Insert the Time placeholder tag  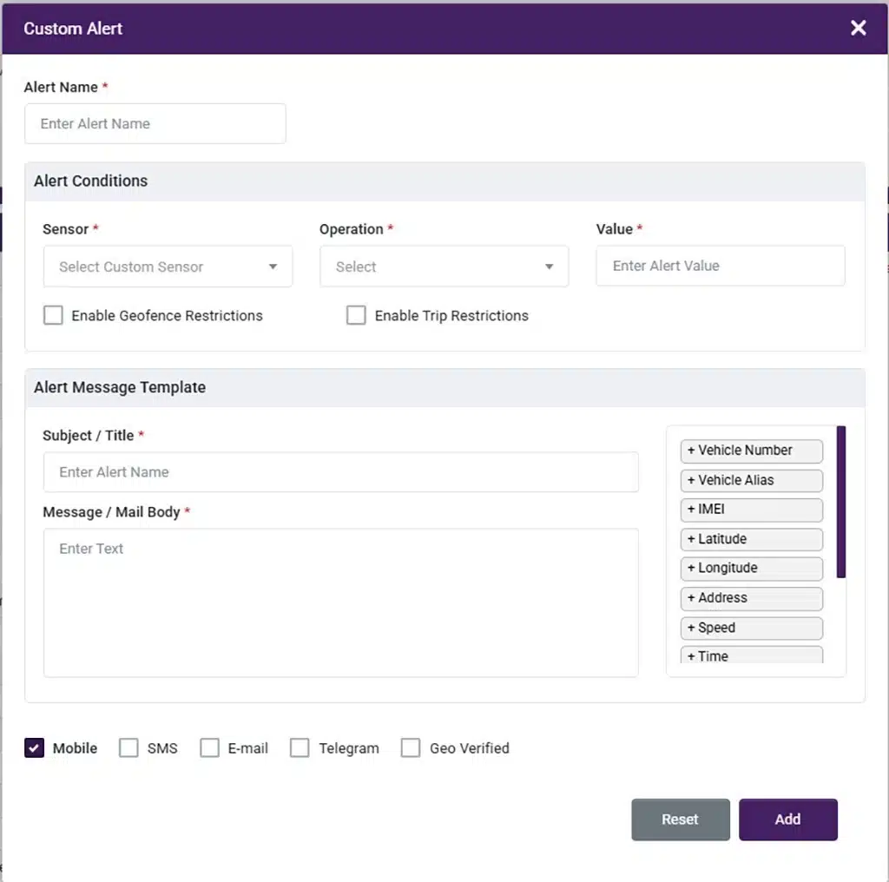point(750,655)
